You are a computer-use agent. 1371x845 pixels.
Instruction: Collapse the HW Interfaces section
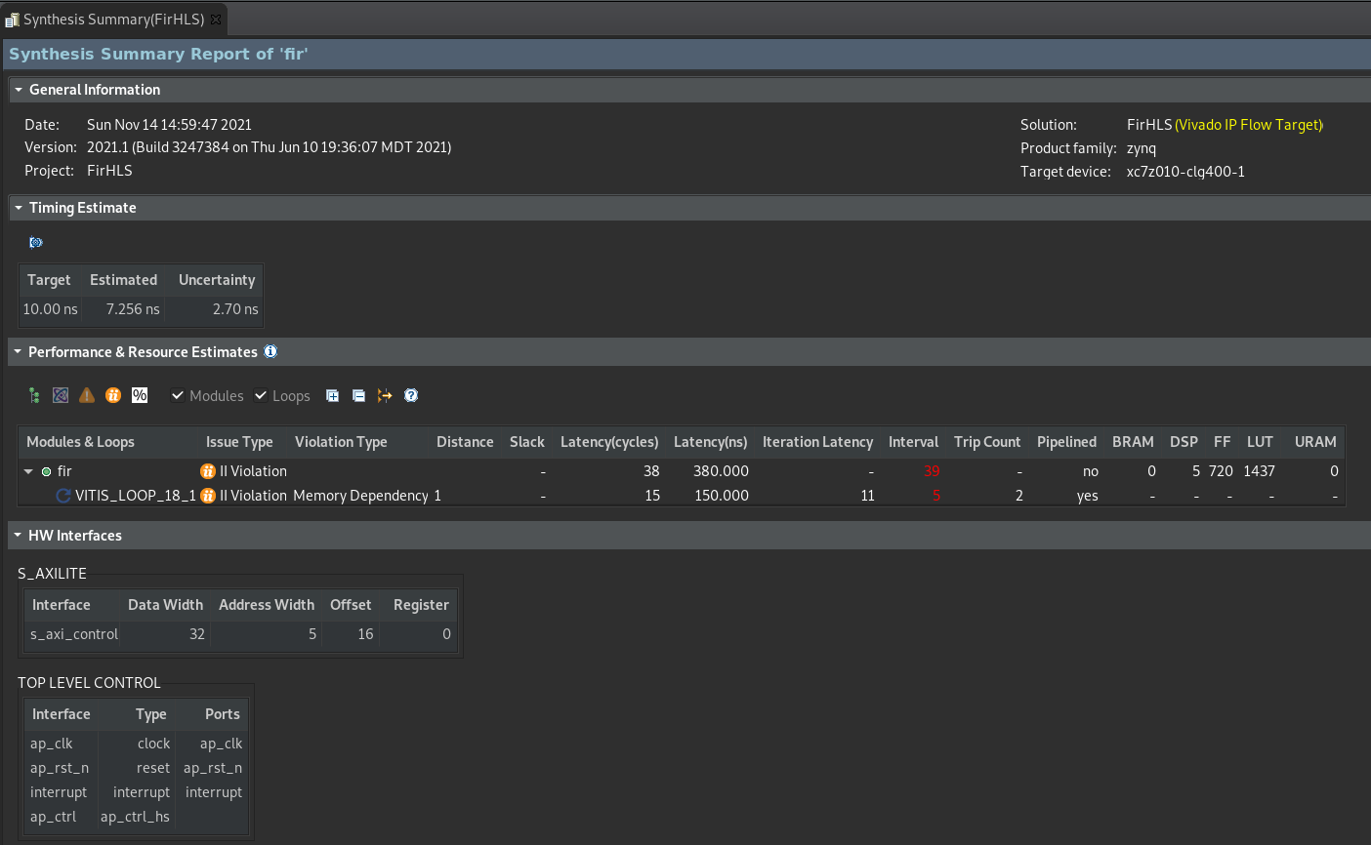point(18,536)
